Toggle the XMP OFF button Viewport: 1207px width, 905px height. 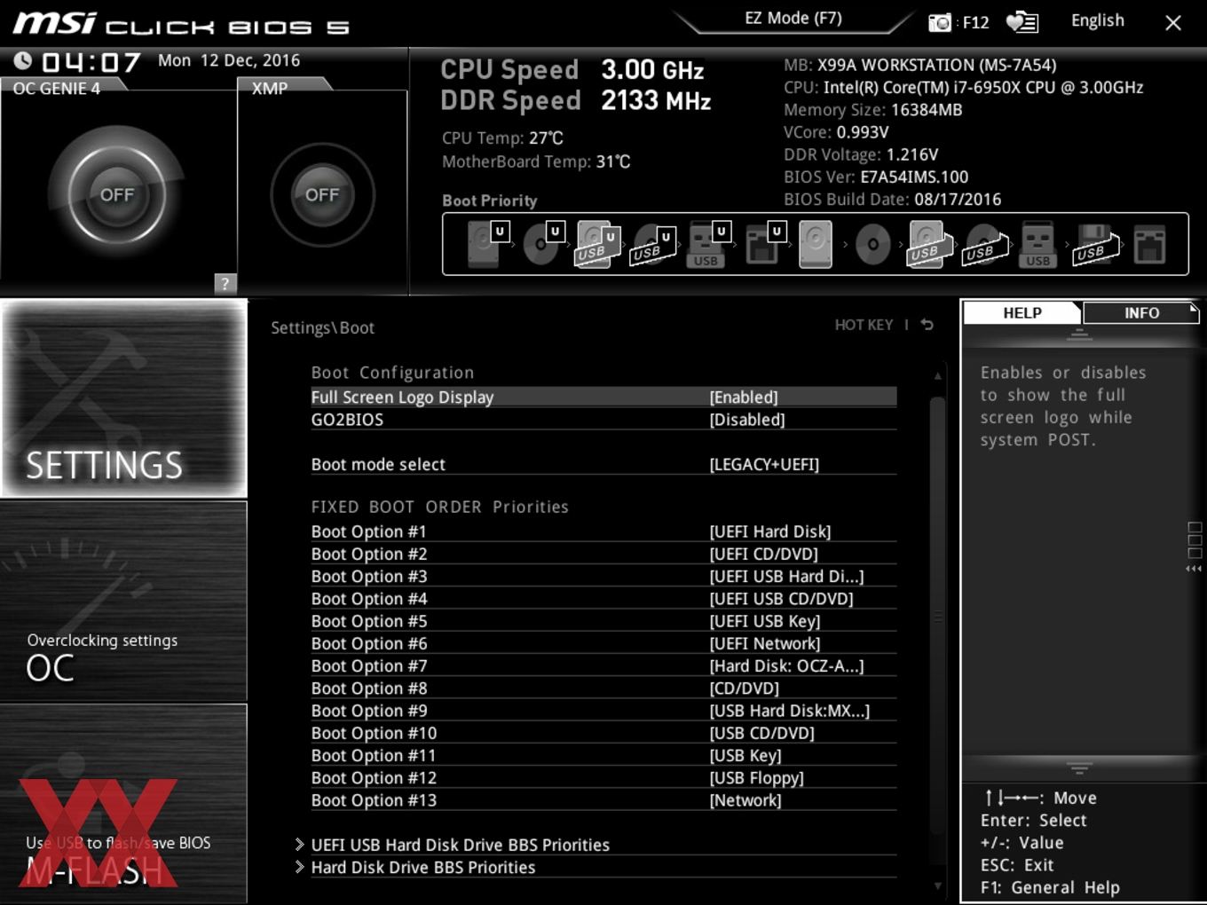322,194
